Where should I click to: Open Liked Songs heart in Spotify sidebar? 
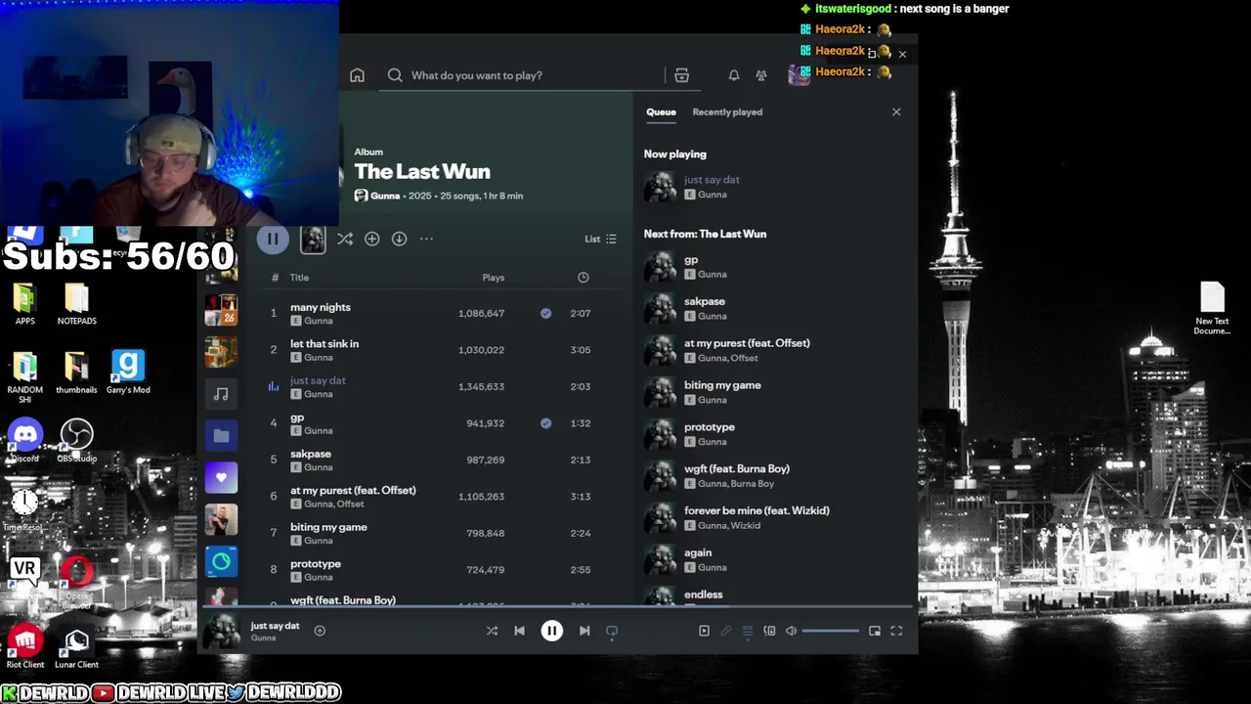coord(221,478)
